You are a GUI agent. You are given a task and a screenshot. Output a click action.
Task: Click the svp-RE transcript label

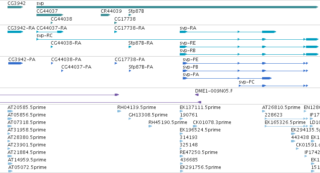(x=188, y=43)
